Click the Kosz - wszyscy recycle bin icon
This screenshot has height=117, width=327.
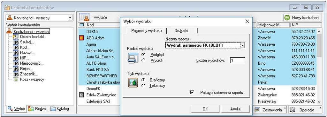[16, 79]
